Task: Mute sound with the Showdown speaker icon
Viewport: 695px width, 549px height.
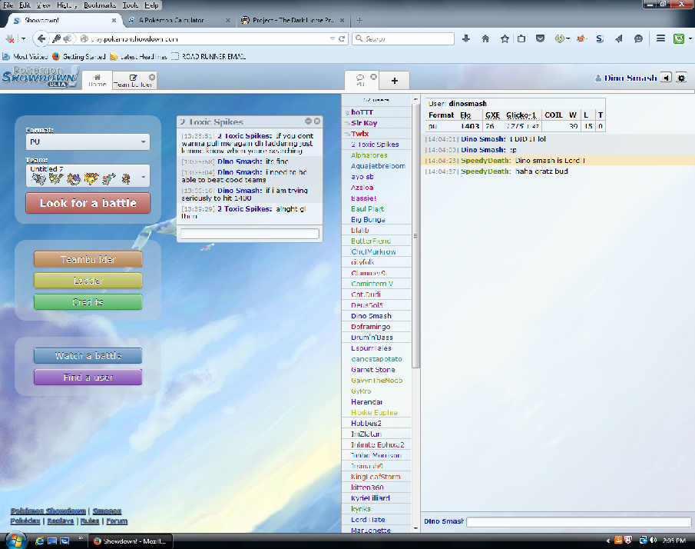Action: [x=666, y=78]
